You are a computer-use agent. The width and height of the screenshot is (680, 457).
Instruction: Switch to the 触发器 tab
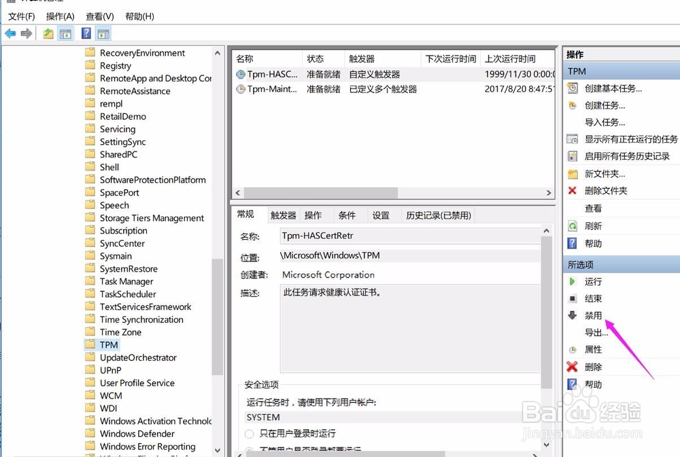(282, 215)
